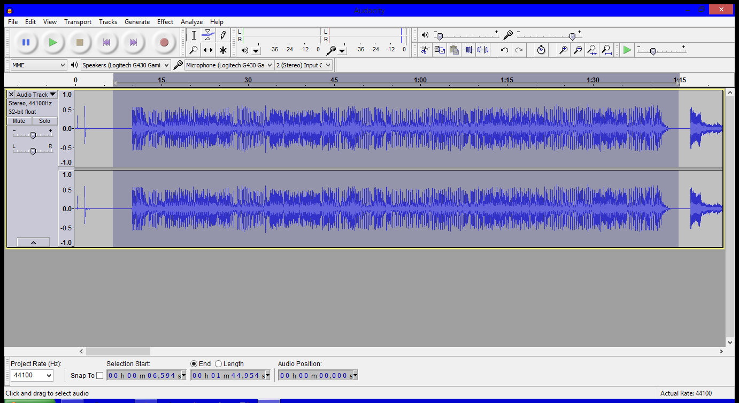Mute the Audio Track
This screenshot has height=403, width=739.
pos(19,121)
